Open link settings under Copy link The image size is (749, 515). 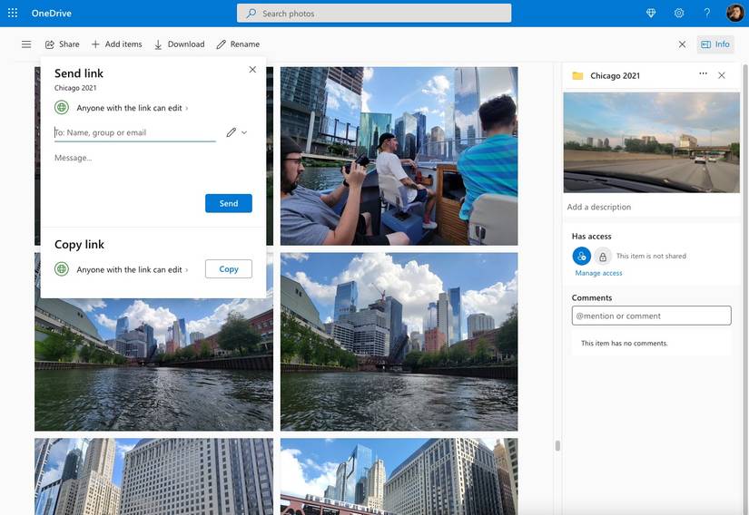(x=133, y=270)
